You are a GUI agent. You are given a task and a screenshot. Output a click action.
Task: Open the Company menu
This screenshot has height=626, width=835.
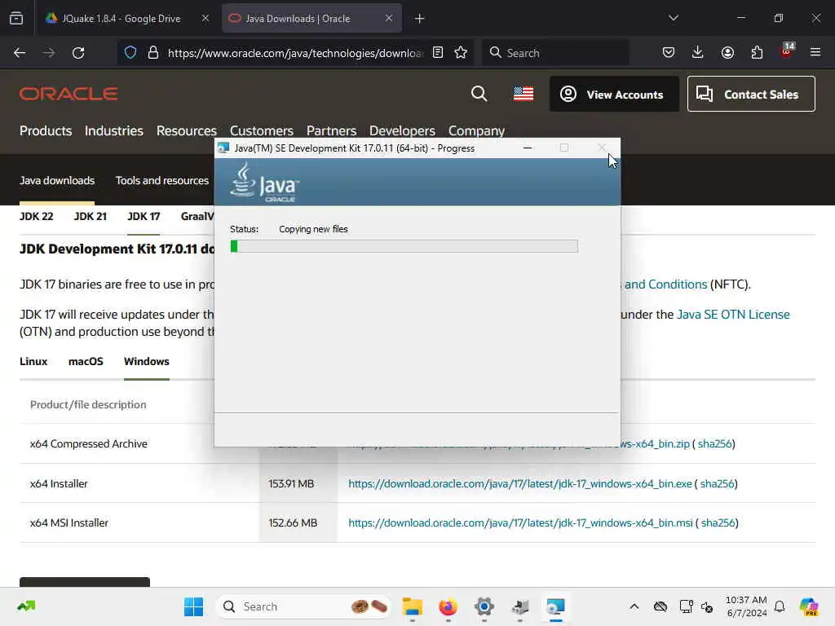(476, 131)
